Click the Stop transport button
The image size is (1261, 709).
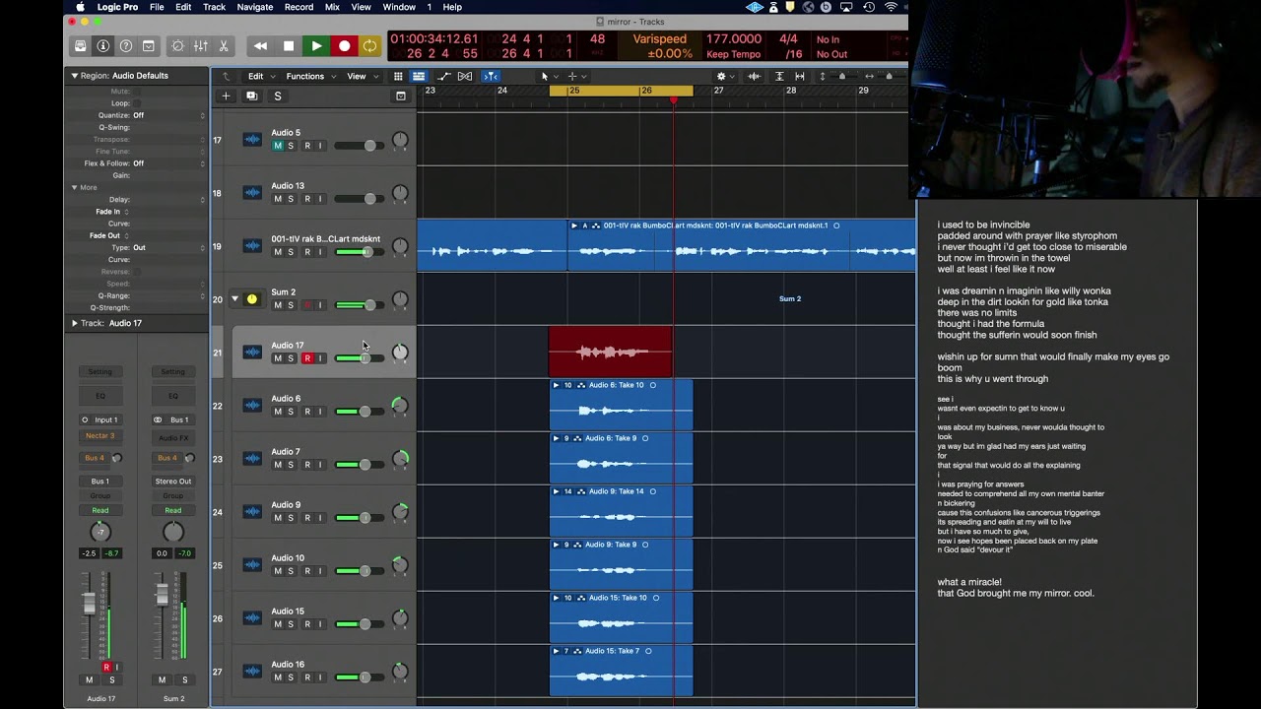click(x=289, y=46)
